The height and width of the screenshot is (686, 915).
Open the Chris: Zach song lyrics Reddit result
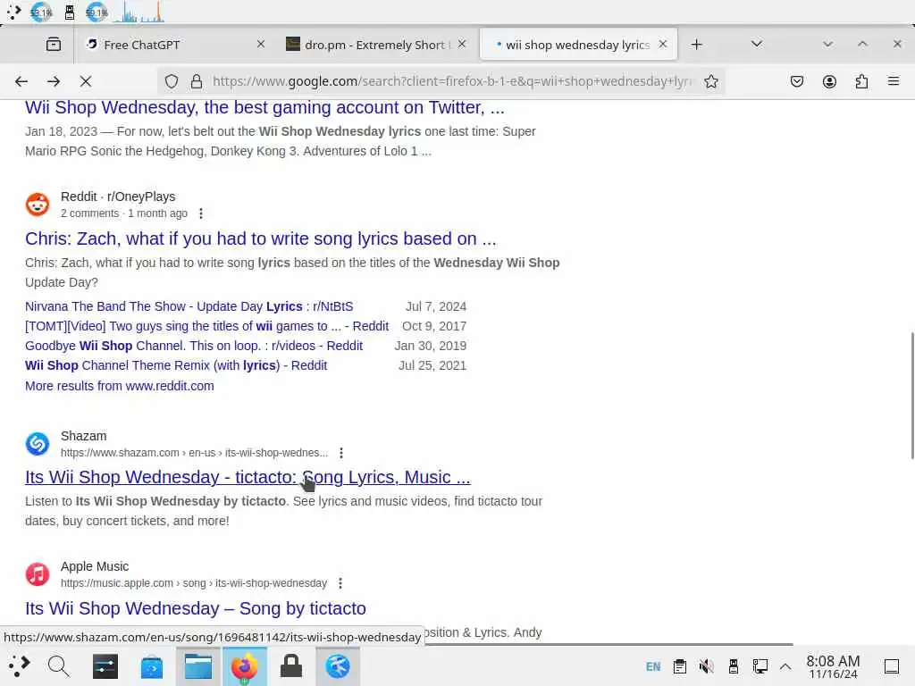point(260,238)
